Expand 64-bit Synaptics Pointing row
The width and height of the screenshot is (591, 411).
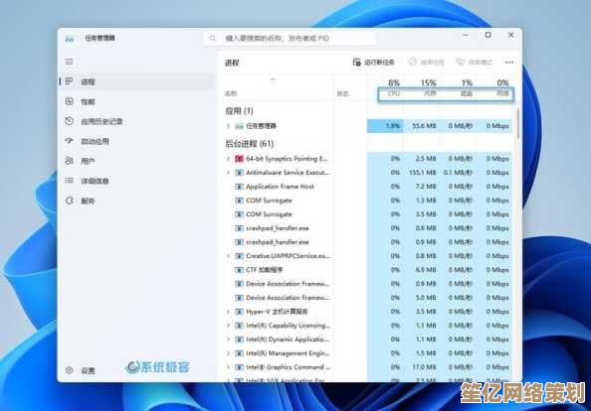coord(228,159)
